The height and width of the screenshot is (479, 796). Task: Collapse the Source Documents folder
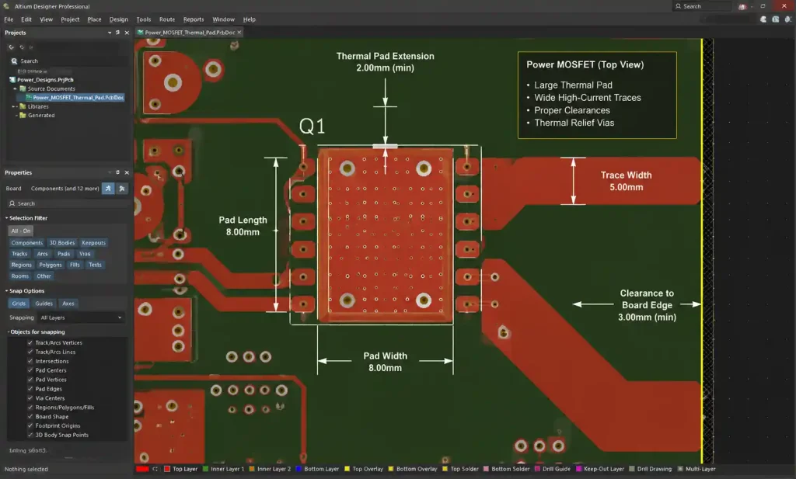pyautogui.click(x=16, y=89)
